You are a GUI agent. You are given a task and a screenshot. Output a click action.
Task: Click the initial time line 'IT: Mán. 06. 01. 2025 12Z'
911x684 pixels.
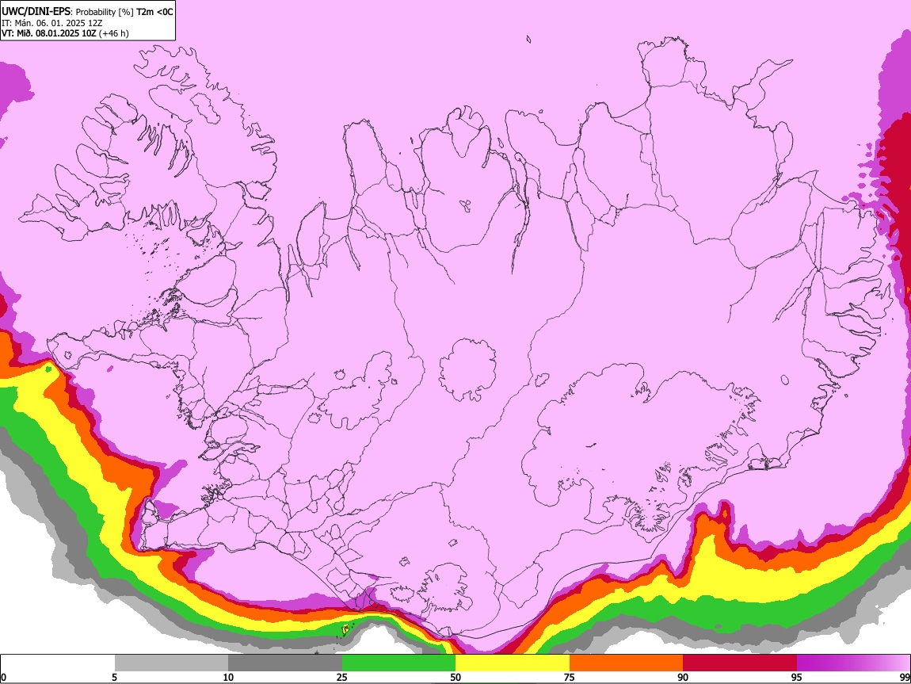pos(51,23)
